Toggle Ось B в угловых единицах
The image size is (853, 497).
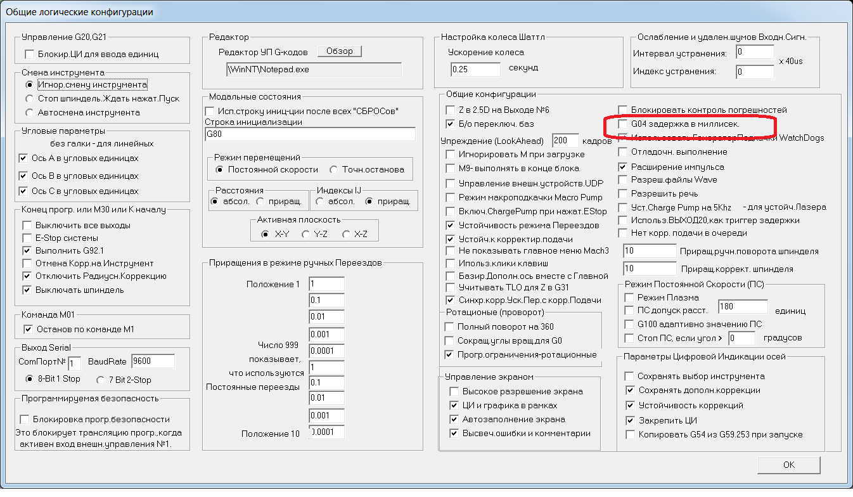point(23,176)
